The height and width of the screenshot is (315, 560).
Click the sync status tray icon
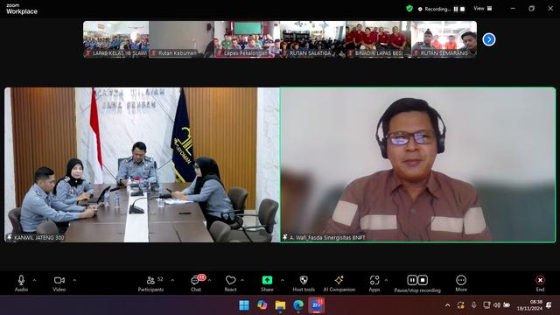pyautogui.click(x=461, y=305)
